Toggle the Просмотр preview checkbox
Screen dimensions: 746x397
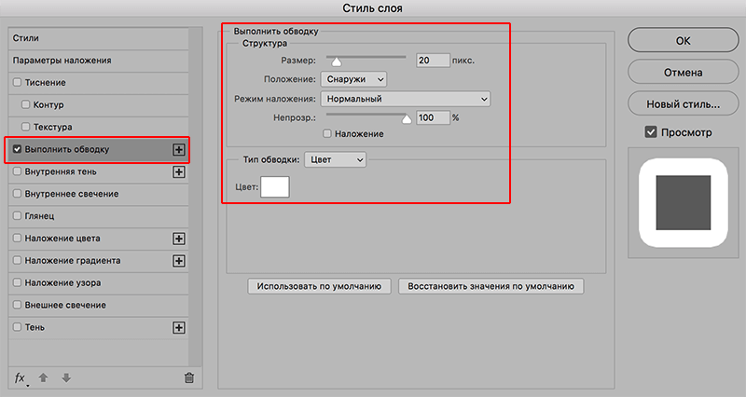pyautogui.click(x=651, y=133)
